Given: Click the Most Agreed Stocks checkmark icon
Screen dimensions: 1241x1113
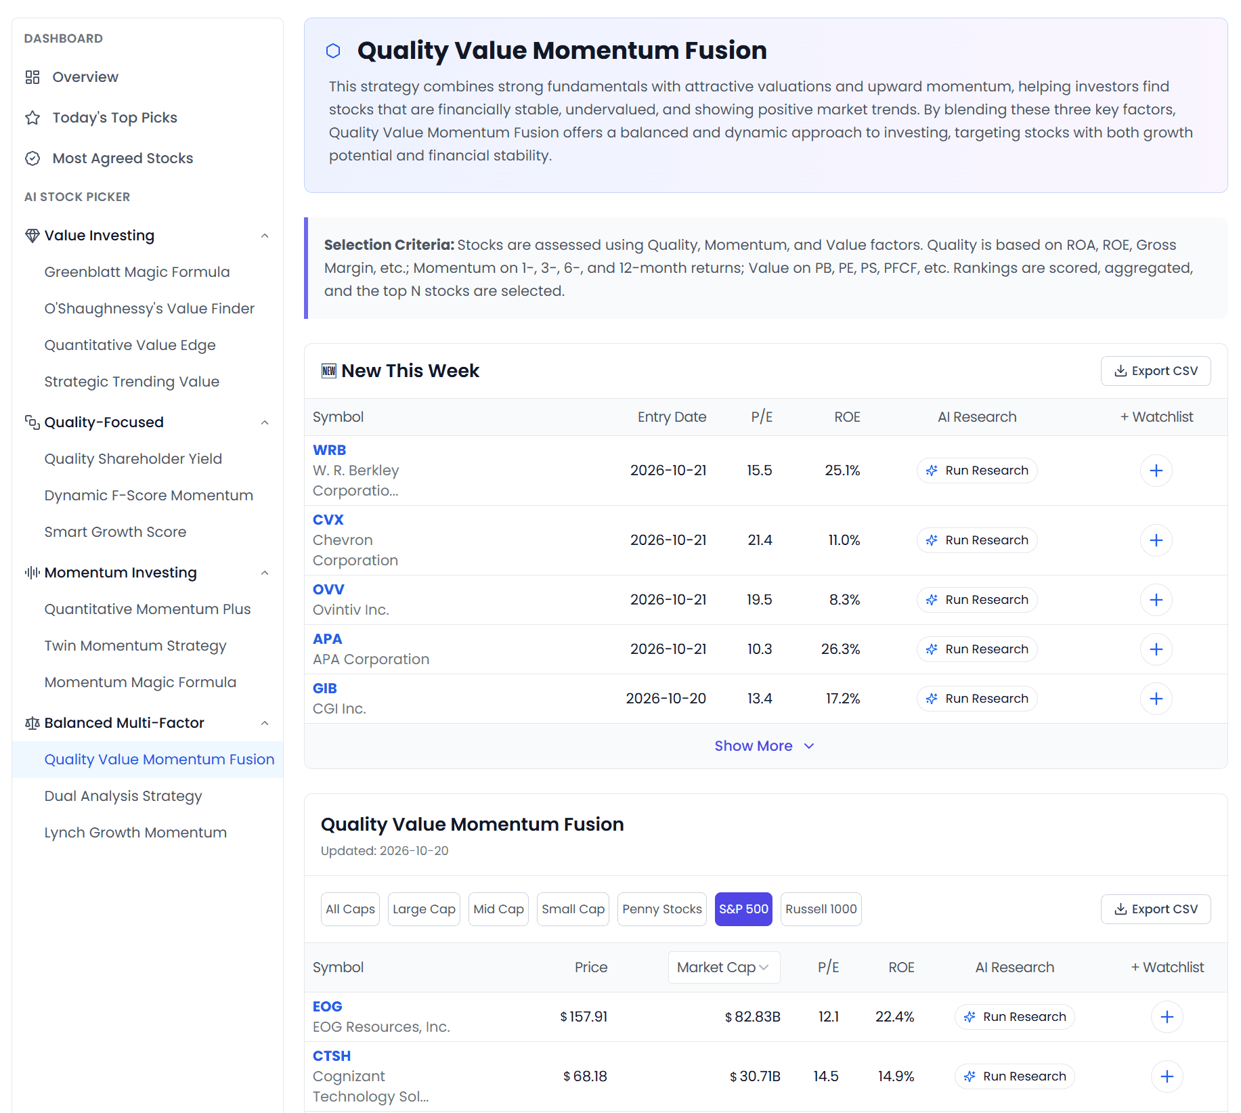Looking at the screenshot, I should pyautogui.click(x=32, y=158).
